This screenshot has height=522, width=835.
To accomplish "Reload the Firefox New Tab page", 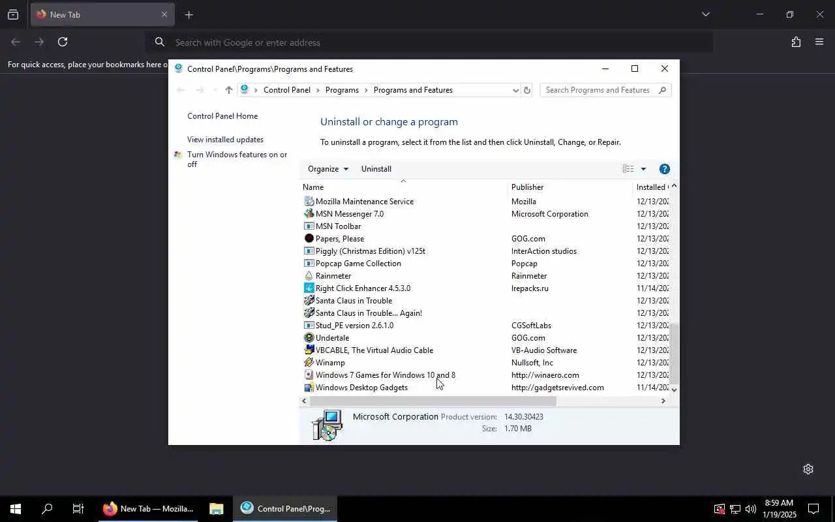I will click(x=63, y=42).
